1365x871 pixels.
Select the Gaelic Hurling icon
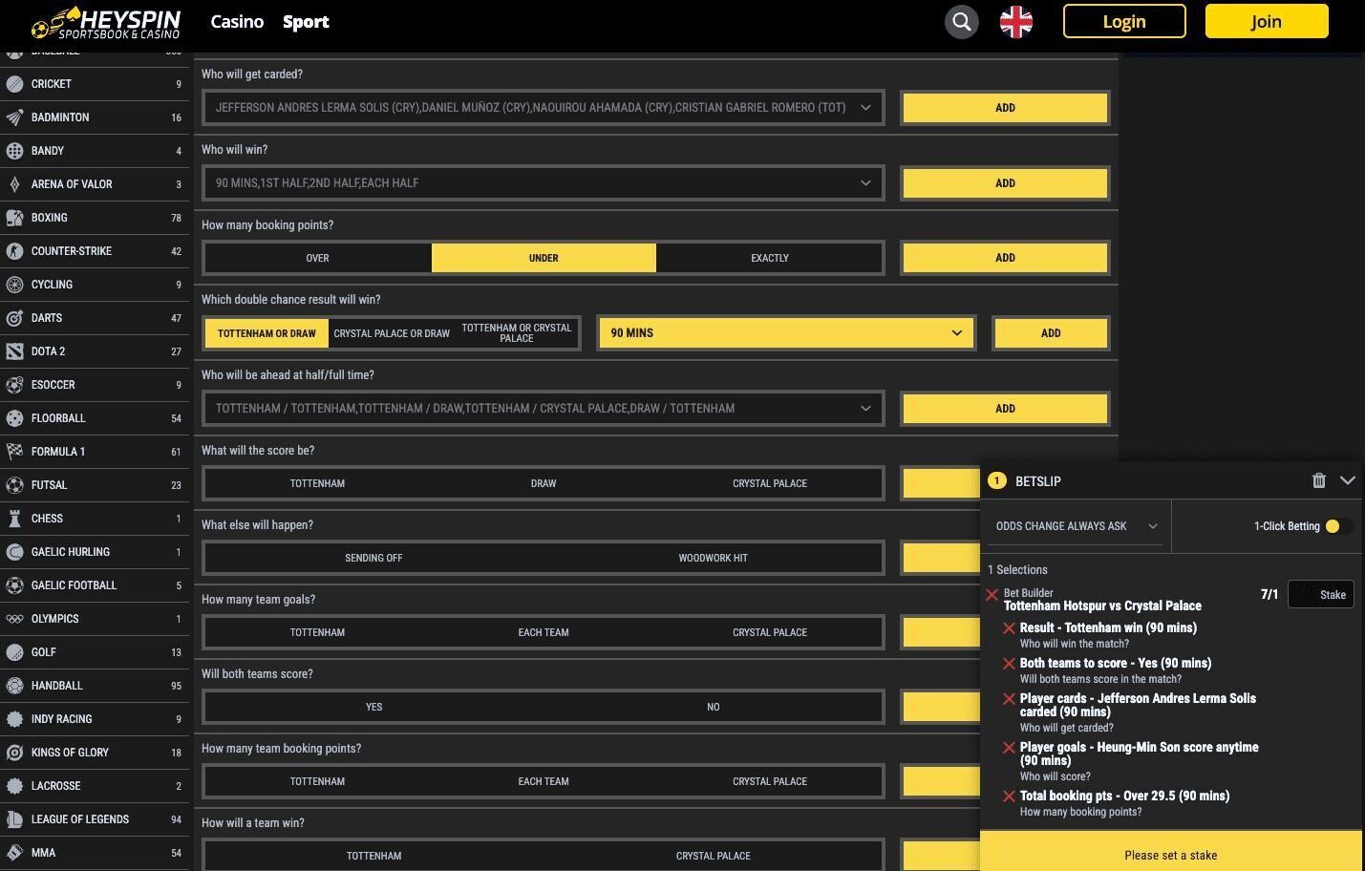(x=14, y=552)
